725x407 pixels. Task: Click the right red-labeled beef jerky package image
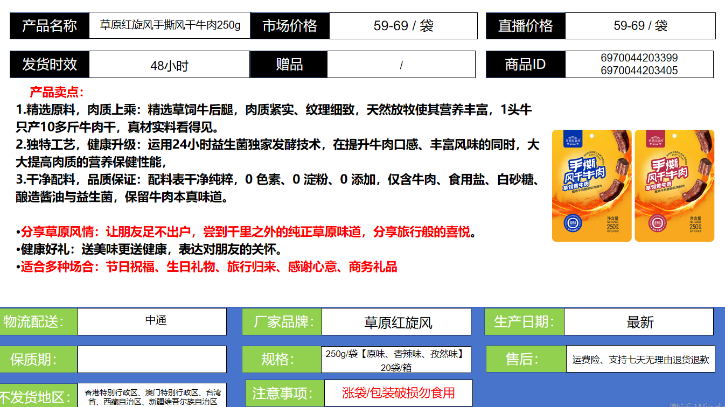point(674,186)
